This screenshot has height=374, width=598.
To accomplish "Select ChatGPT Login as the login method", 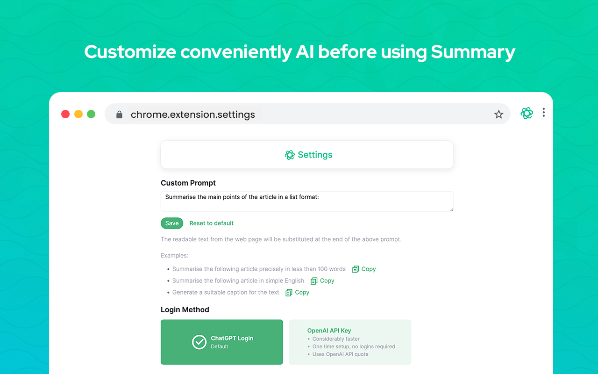I will click(221, 342).
